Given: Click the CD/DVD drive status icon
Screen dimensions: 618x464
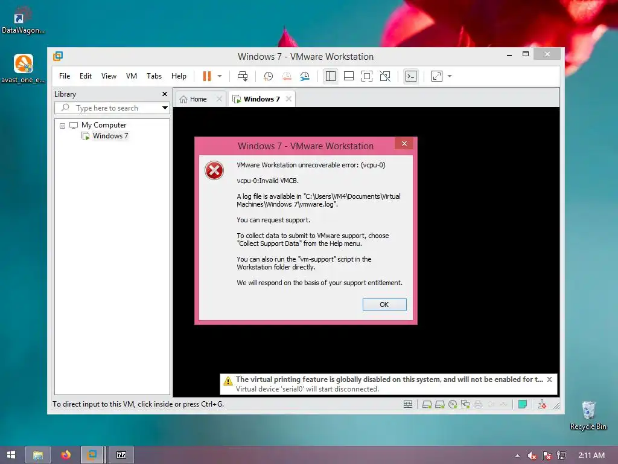Looking at the screenshot, I should (453, 404).
